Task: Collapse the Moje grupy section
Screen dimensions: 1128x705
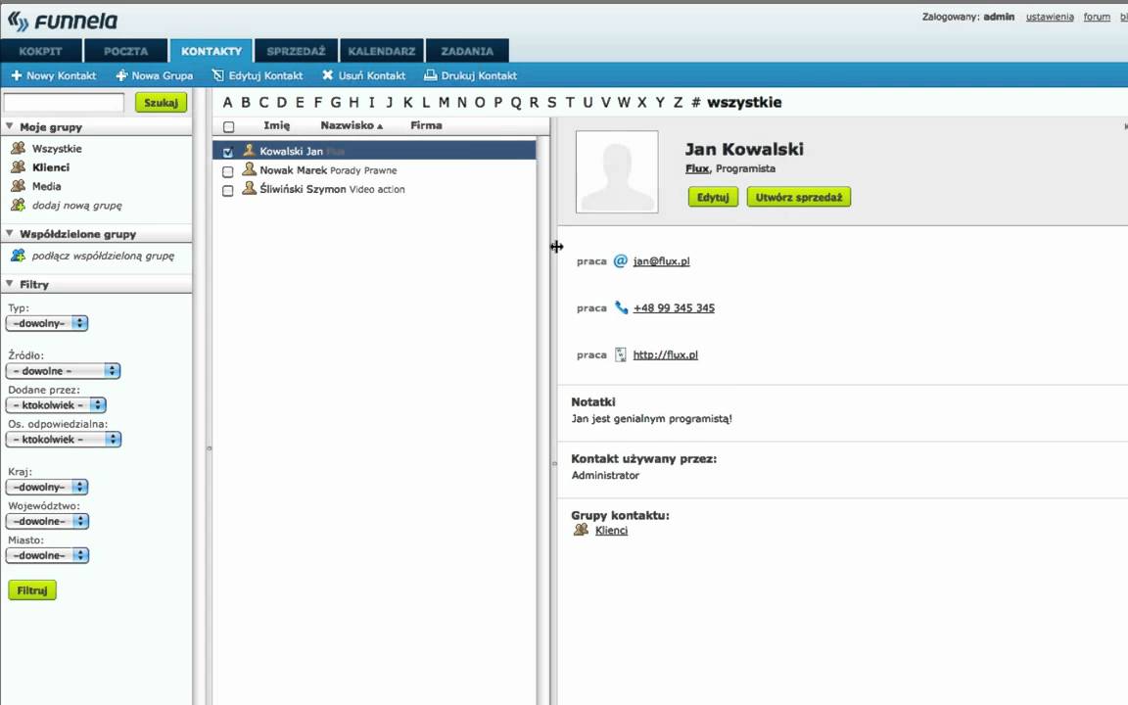Action: [10, 126]
